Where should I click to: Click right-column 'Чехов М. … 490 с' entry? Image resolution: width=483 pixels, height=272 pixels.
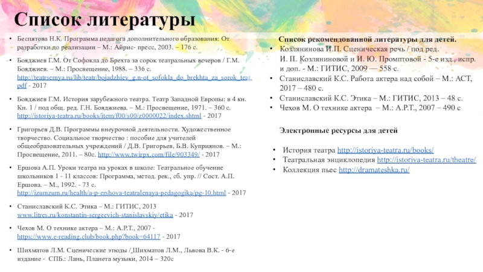coord(370,108)
